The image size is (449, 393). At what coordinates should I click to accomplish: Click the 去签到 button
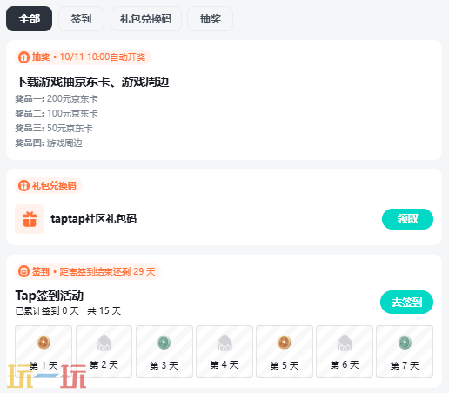tap(406, 303)
